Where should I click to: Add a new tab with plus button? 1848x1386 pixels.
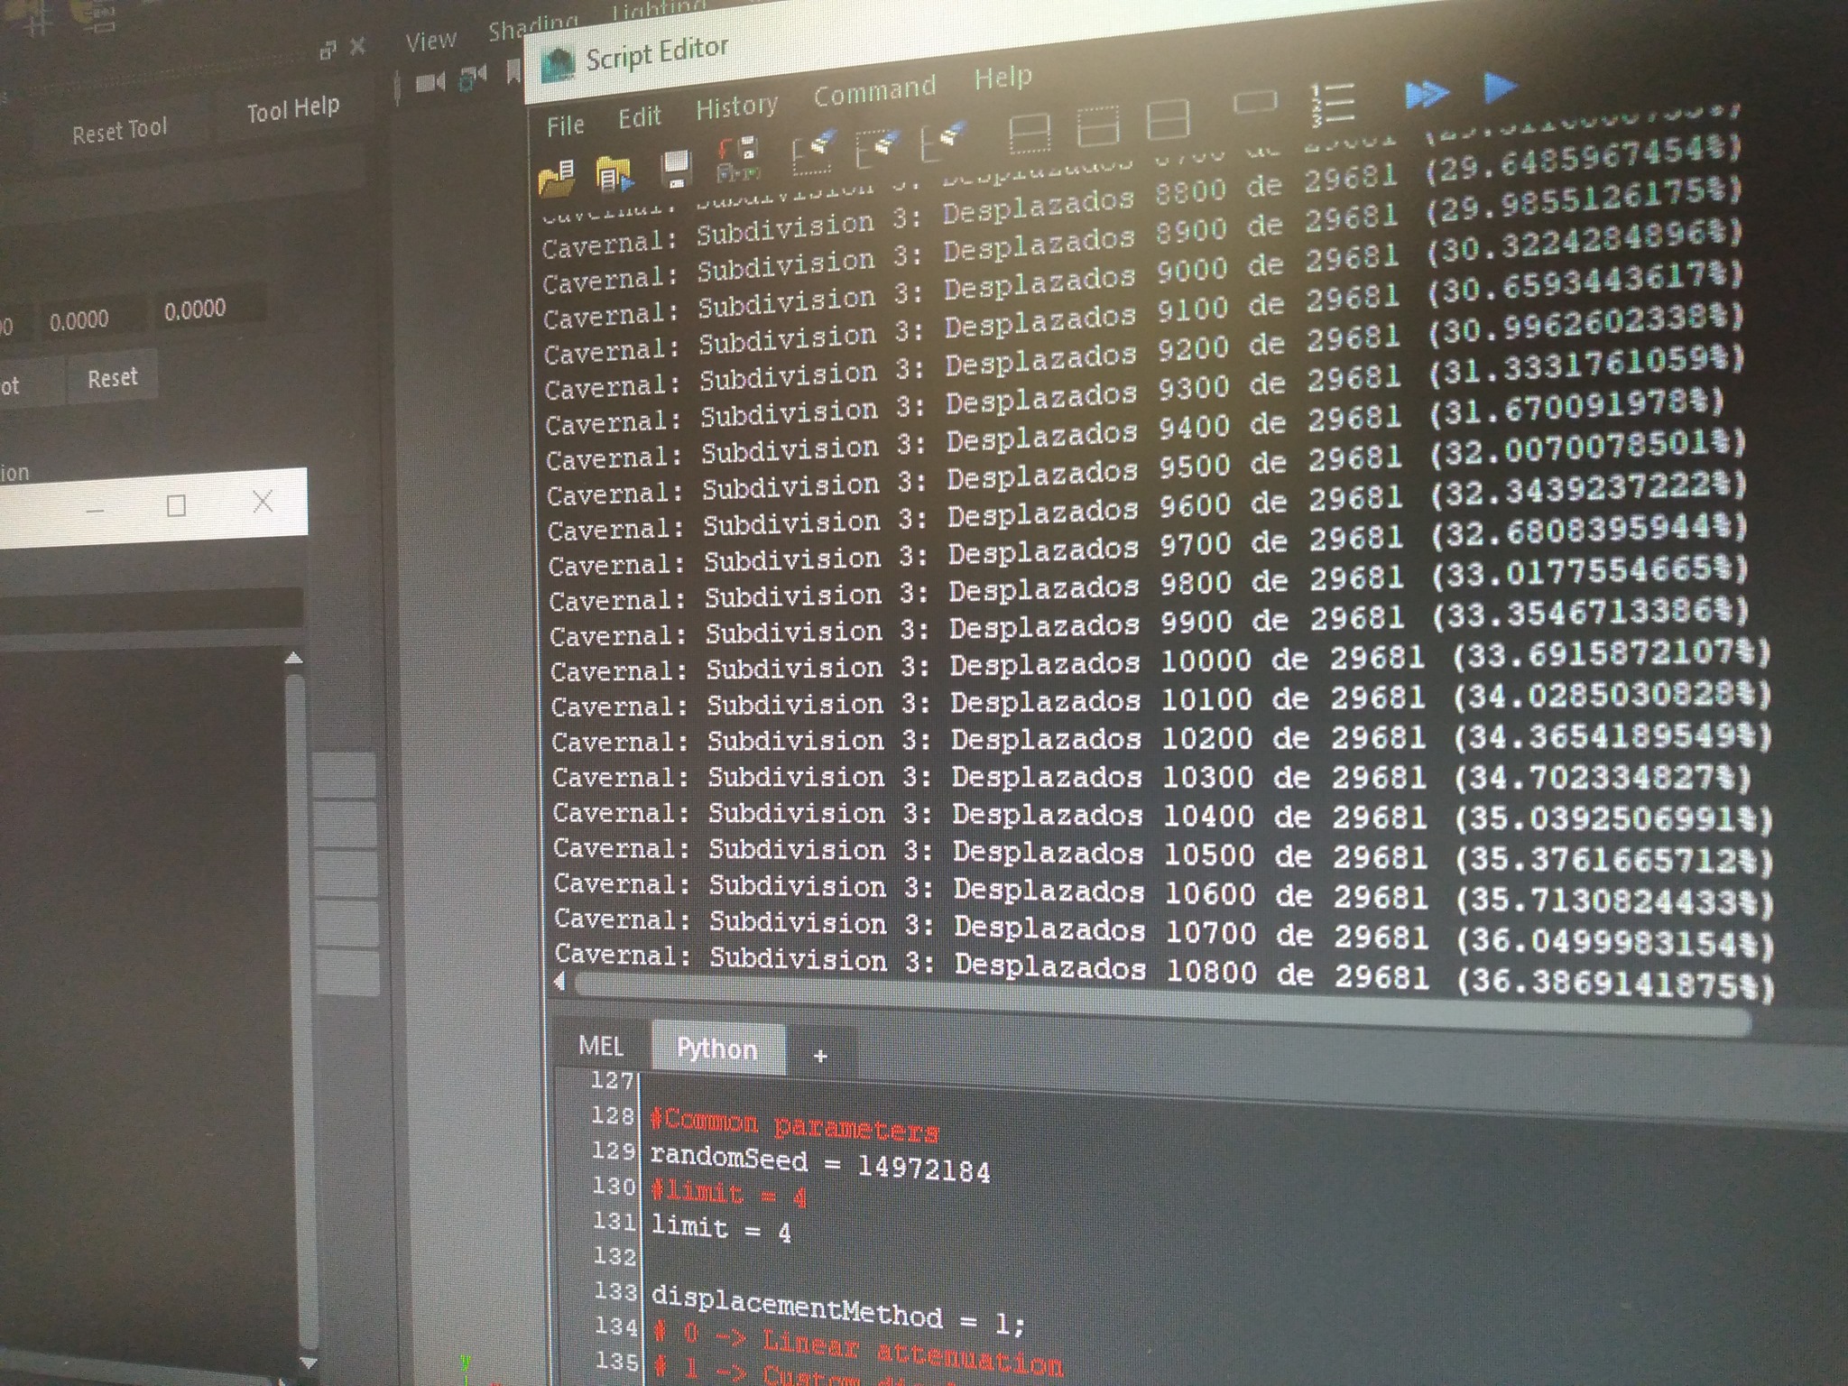coord(820,1055)
